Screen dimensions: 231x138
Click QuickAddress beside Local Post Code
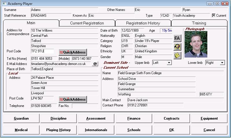point(73,99)
